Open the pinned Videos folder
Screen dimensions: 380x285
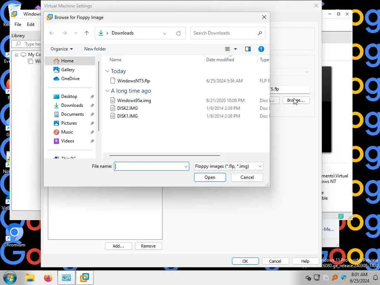[68, 141]
